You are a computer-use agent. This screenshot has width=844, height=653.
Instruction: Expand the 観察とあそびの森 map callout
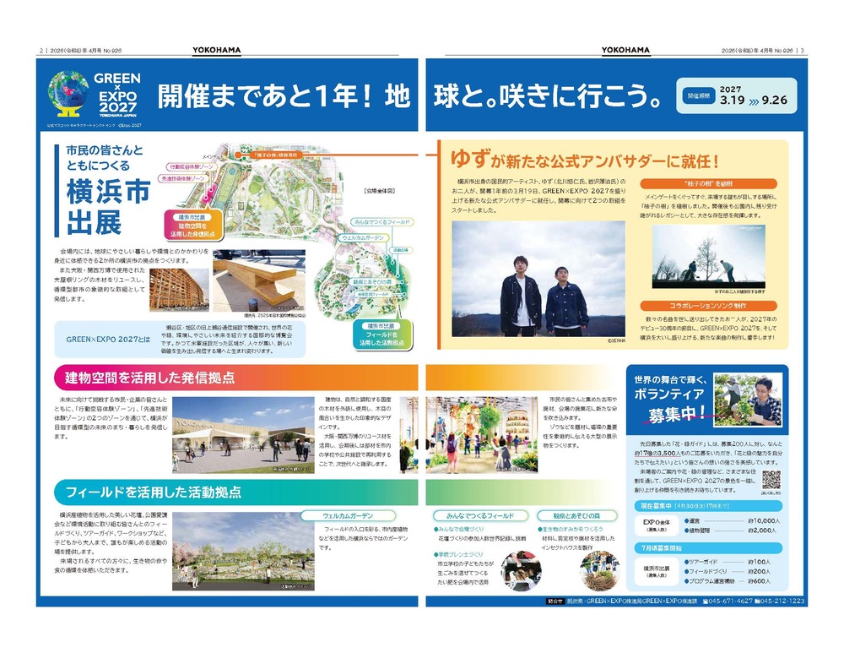tap(372, 281)
